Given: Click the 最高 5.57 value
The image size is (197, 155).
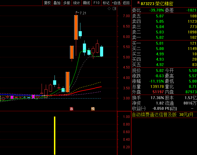Looking at the screenshot, I should tap(193, 76).
